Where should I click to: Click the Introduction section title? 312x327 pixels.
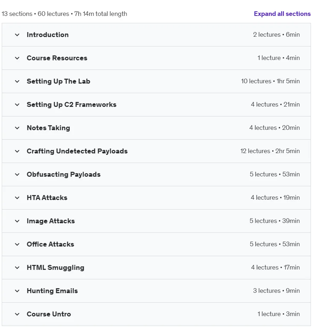point(48,35)
